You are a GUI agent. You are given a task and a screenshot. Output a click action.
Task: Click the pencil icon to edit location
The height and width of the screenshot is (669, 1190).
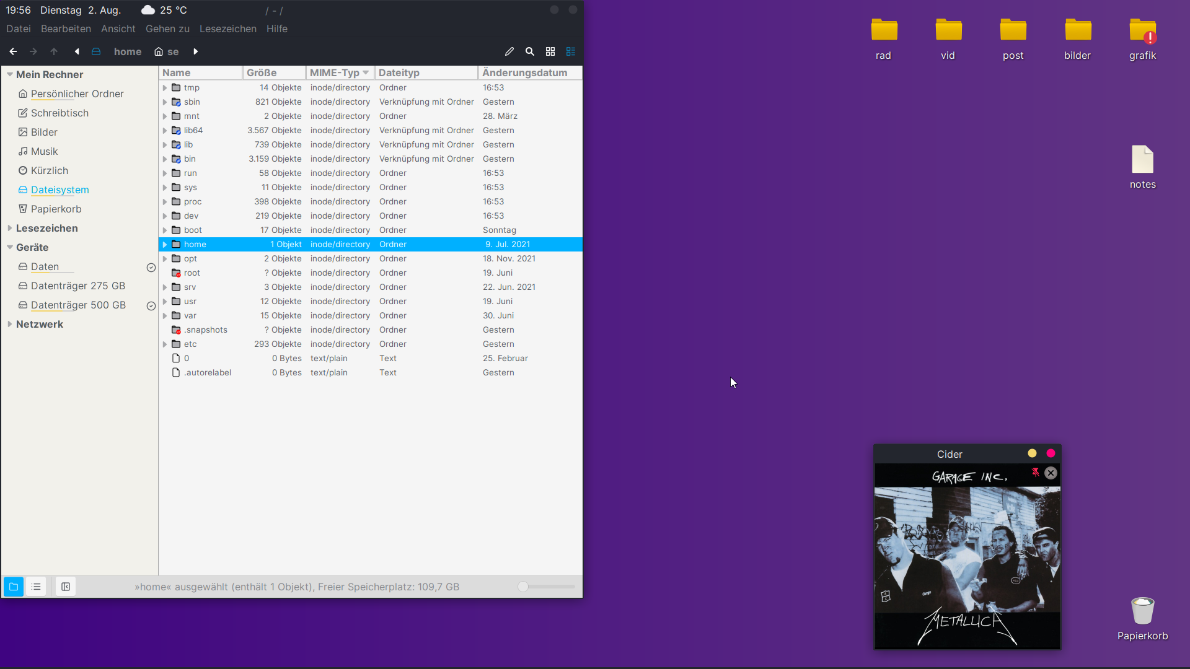coord(509,51)
